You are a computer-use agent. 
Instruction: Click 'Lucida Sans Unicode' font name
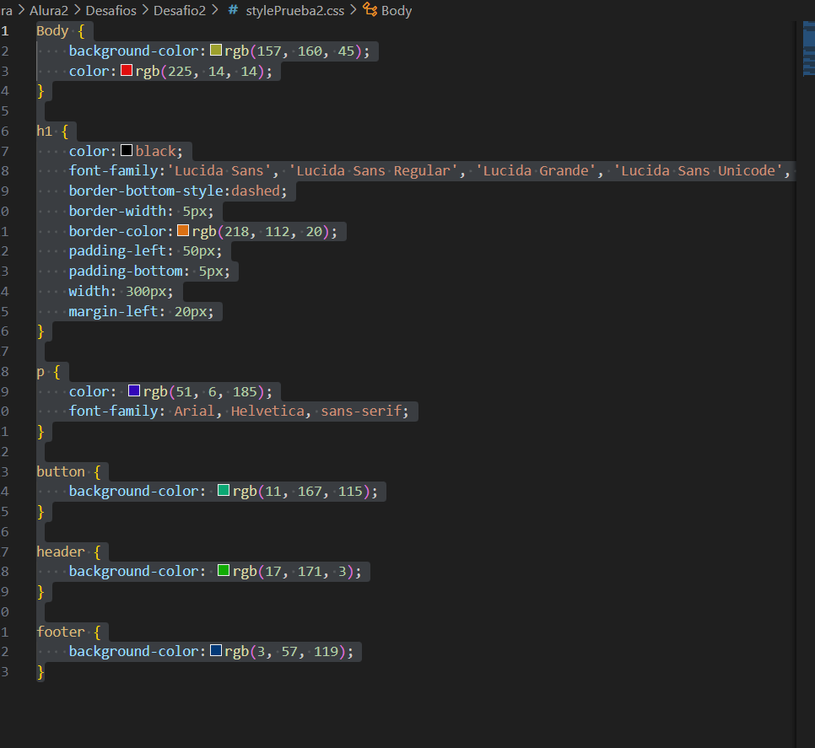coord(698,171)
